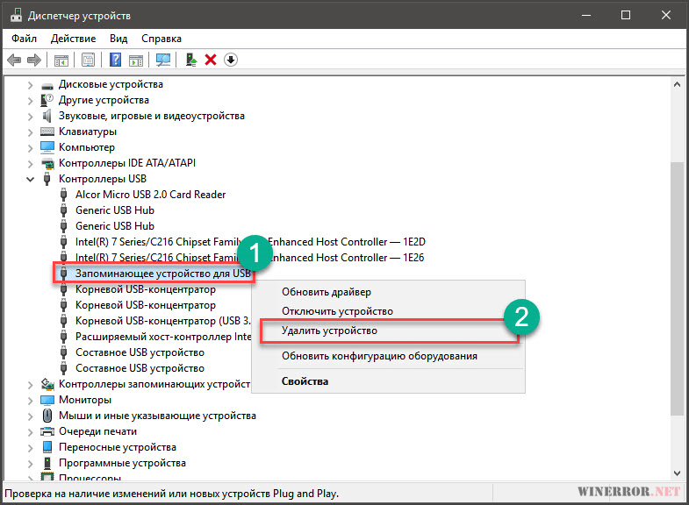Click the icon beside Контроллеры IDE ATA/ATAPI
Image resolution: width=689 pixels, height=505 pixels.
click(x=47, y=164)
